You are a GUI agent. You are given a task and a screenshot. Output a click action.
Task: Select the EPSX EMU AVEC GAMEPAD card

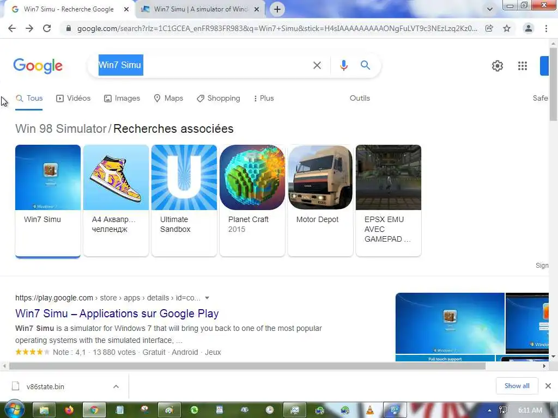coord(389,200)
